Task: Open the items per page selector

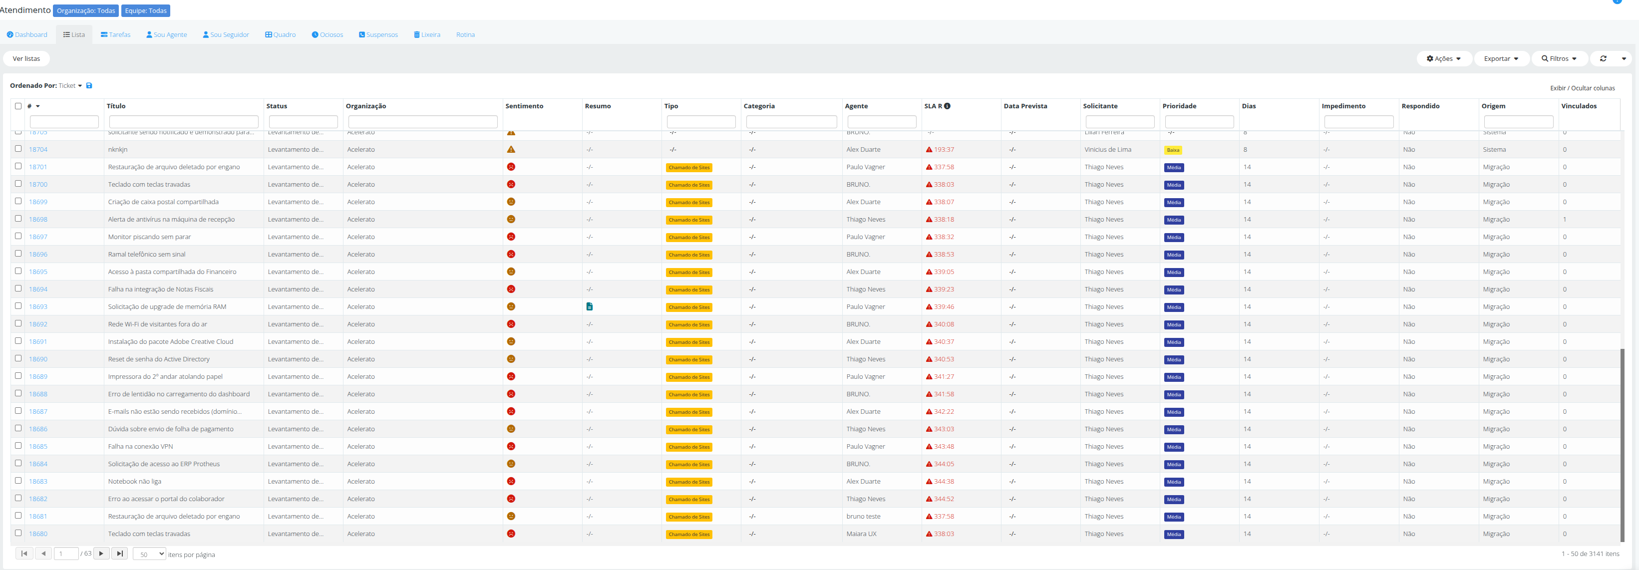Action: coord(149,554)
